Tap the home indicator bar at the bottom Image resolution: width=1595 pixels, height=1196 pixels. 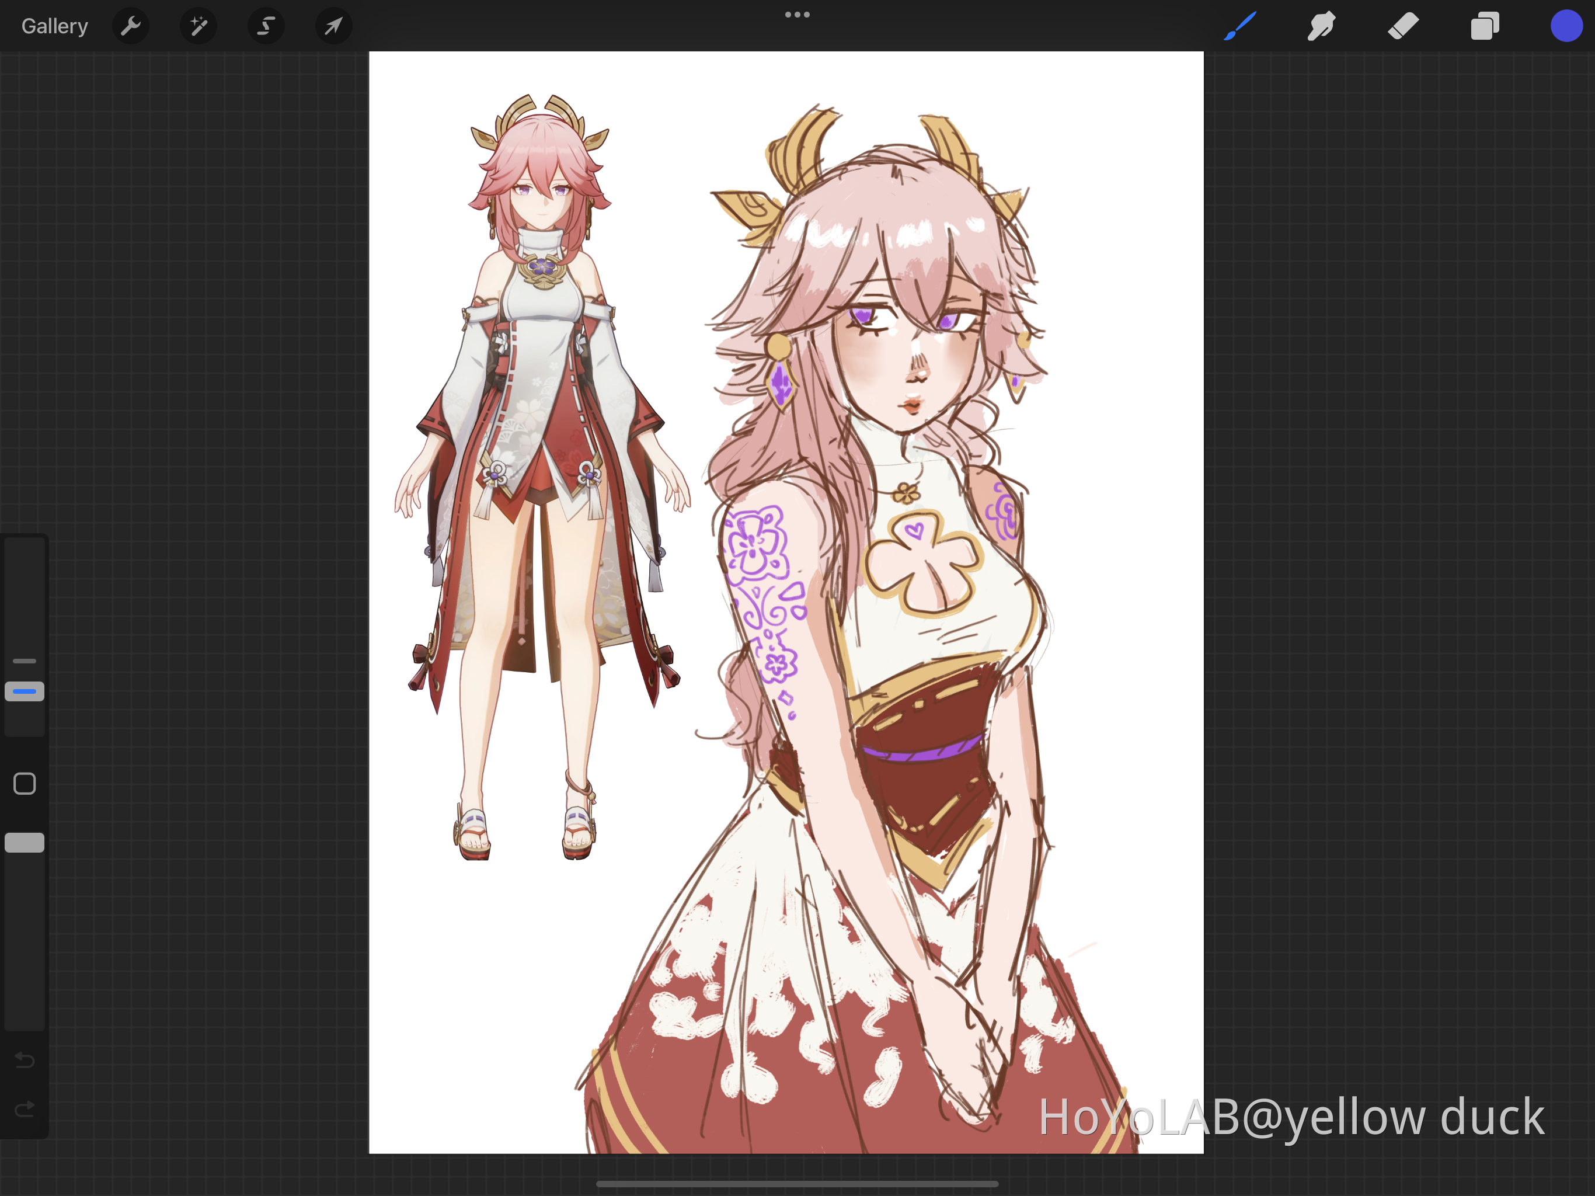click(797, 1184)
